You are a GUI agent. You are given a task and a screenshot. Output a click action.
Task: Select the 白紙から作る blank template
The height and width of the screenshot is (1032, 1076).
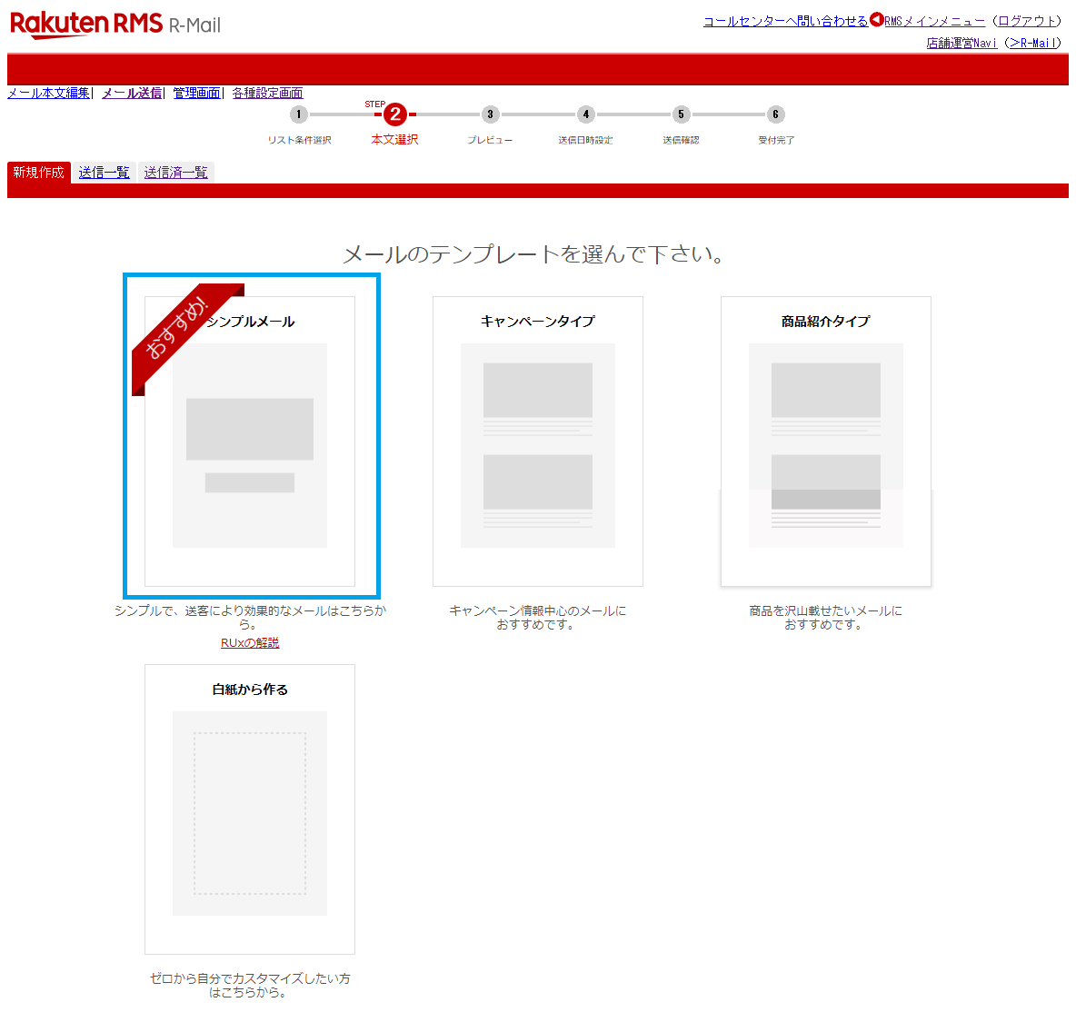(250, 809)
